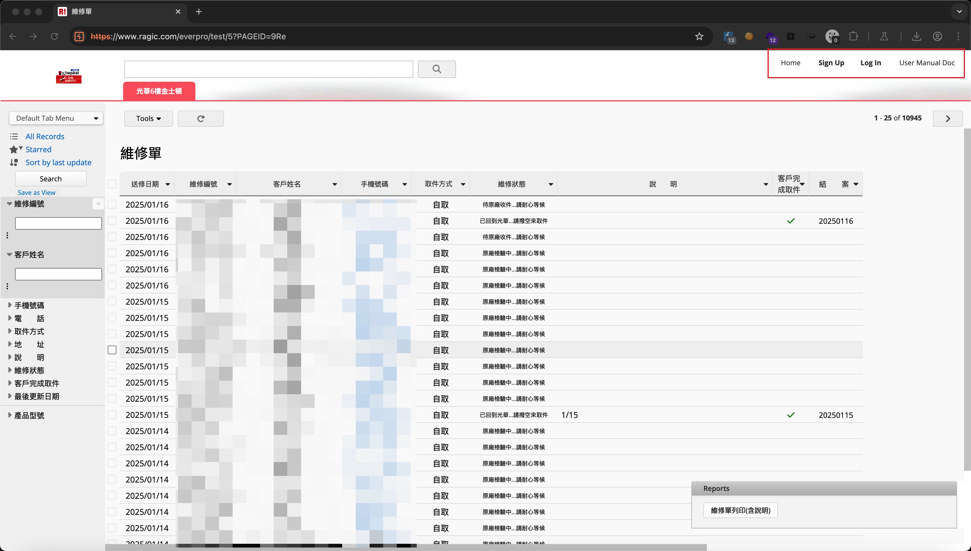Click the Starred star icon
The width and height of the screenshot is (971, 551).
(14, 150)
